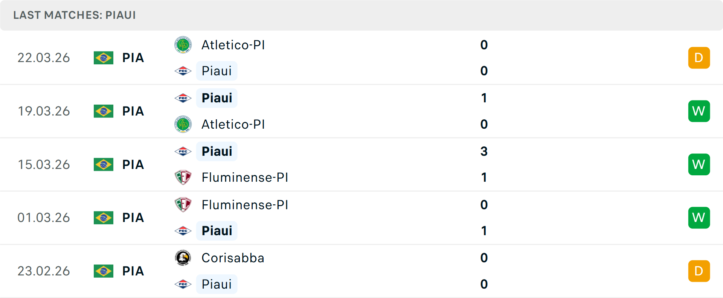Click Piaui crest in 15.03.26 match
723x298 pixels.
[x=183, y=151]
